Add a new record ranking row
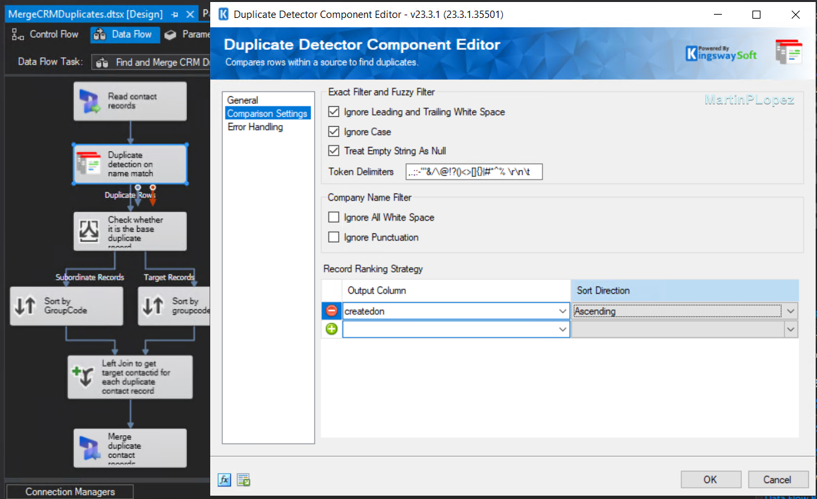This screenshot has height=499, width=817. [331, 328]
